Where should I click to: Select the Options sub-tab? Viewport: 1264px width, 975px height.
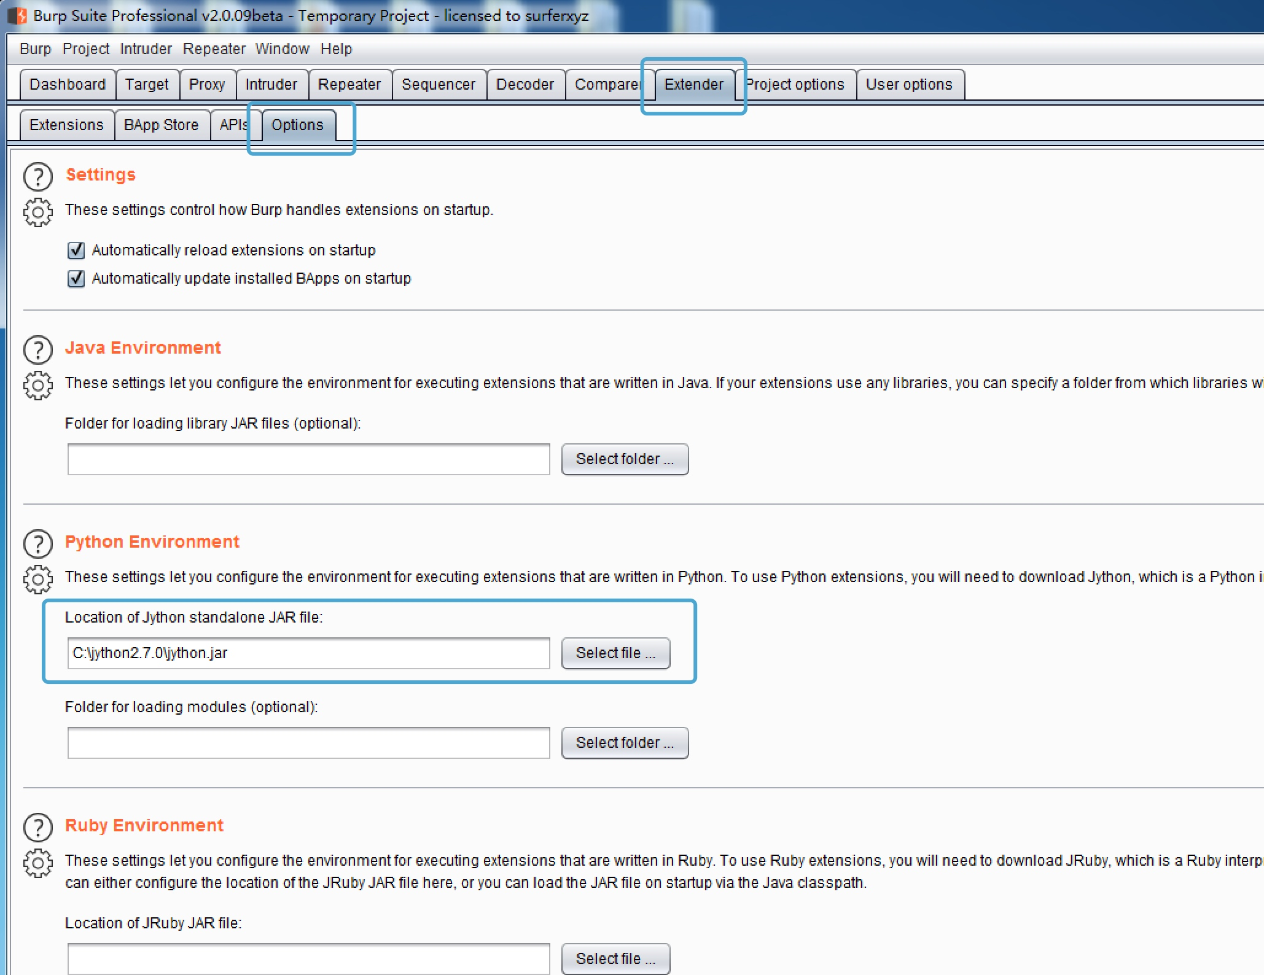click(x=298, y=125)
